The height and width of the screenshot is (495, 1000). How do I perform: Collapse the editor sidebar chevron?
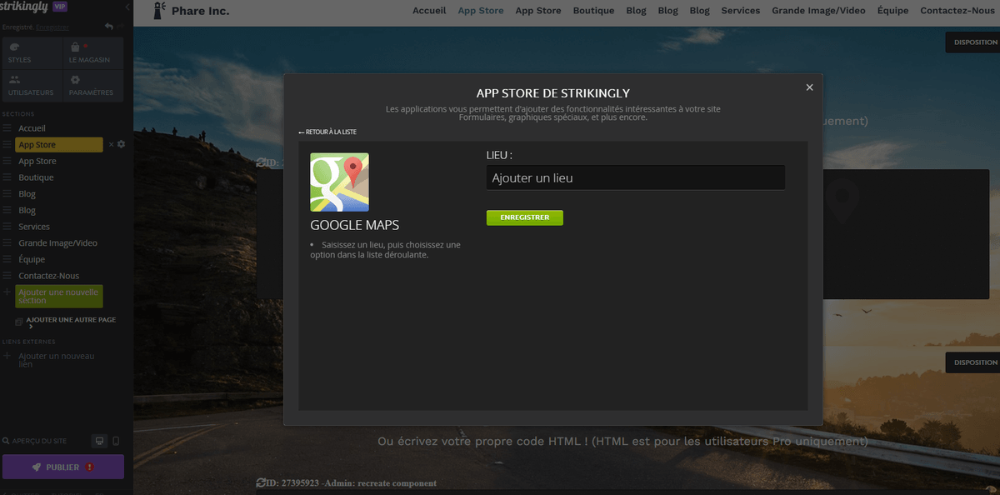tap(127, 7)
